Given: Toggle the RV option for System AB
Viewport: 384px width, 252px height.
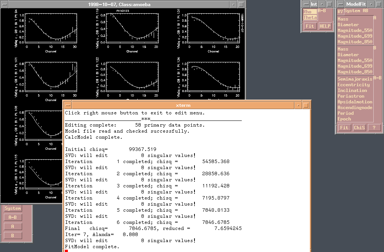Looking at the screenshot, I should (x=340, y=11).
